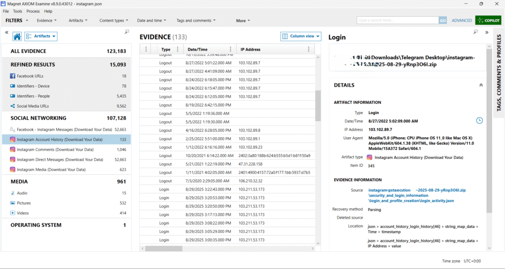Select Logout row with IP 103.102.89.23
The width and height of the screenshot is (505, 269).
(227, 147)
